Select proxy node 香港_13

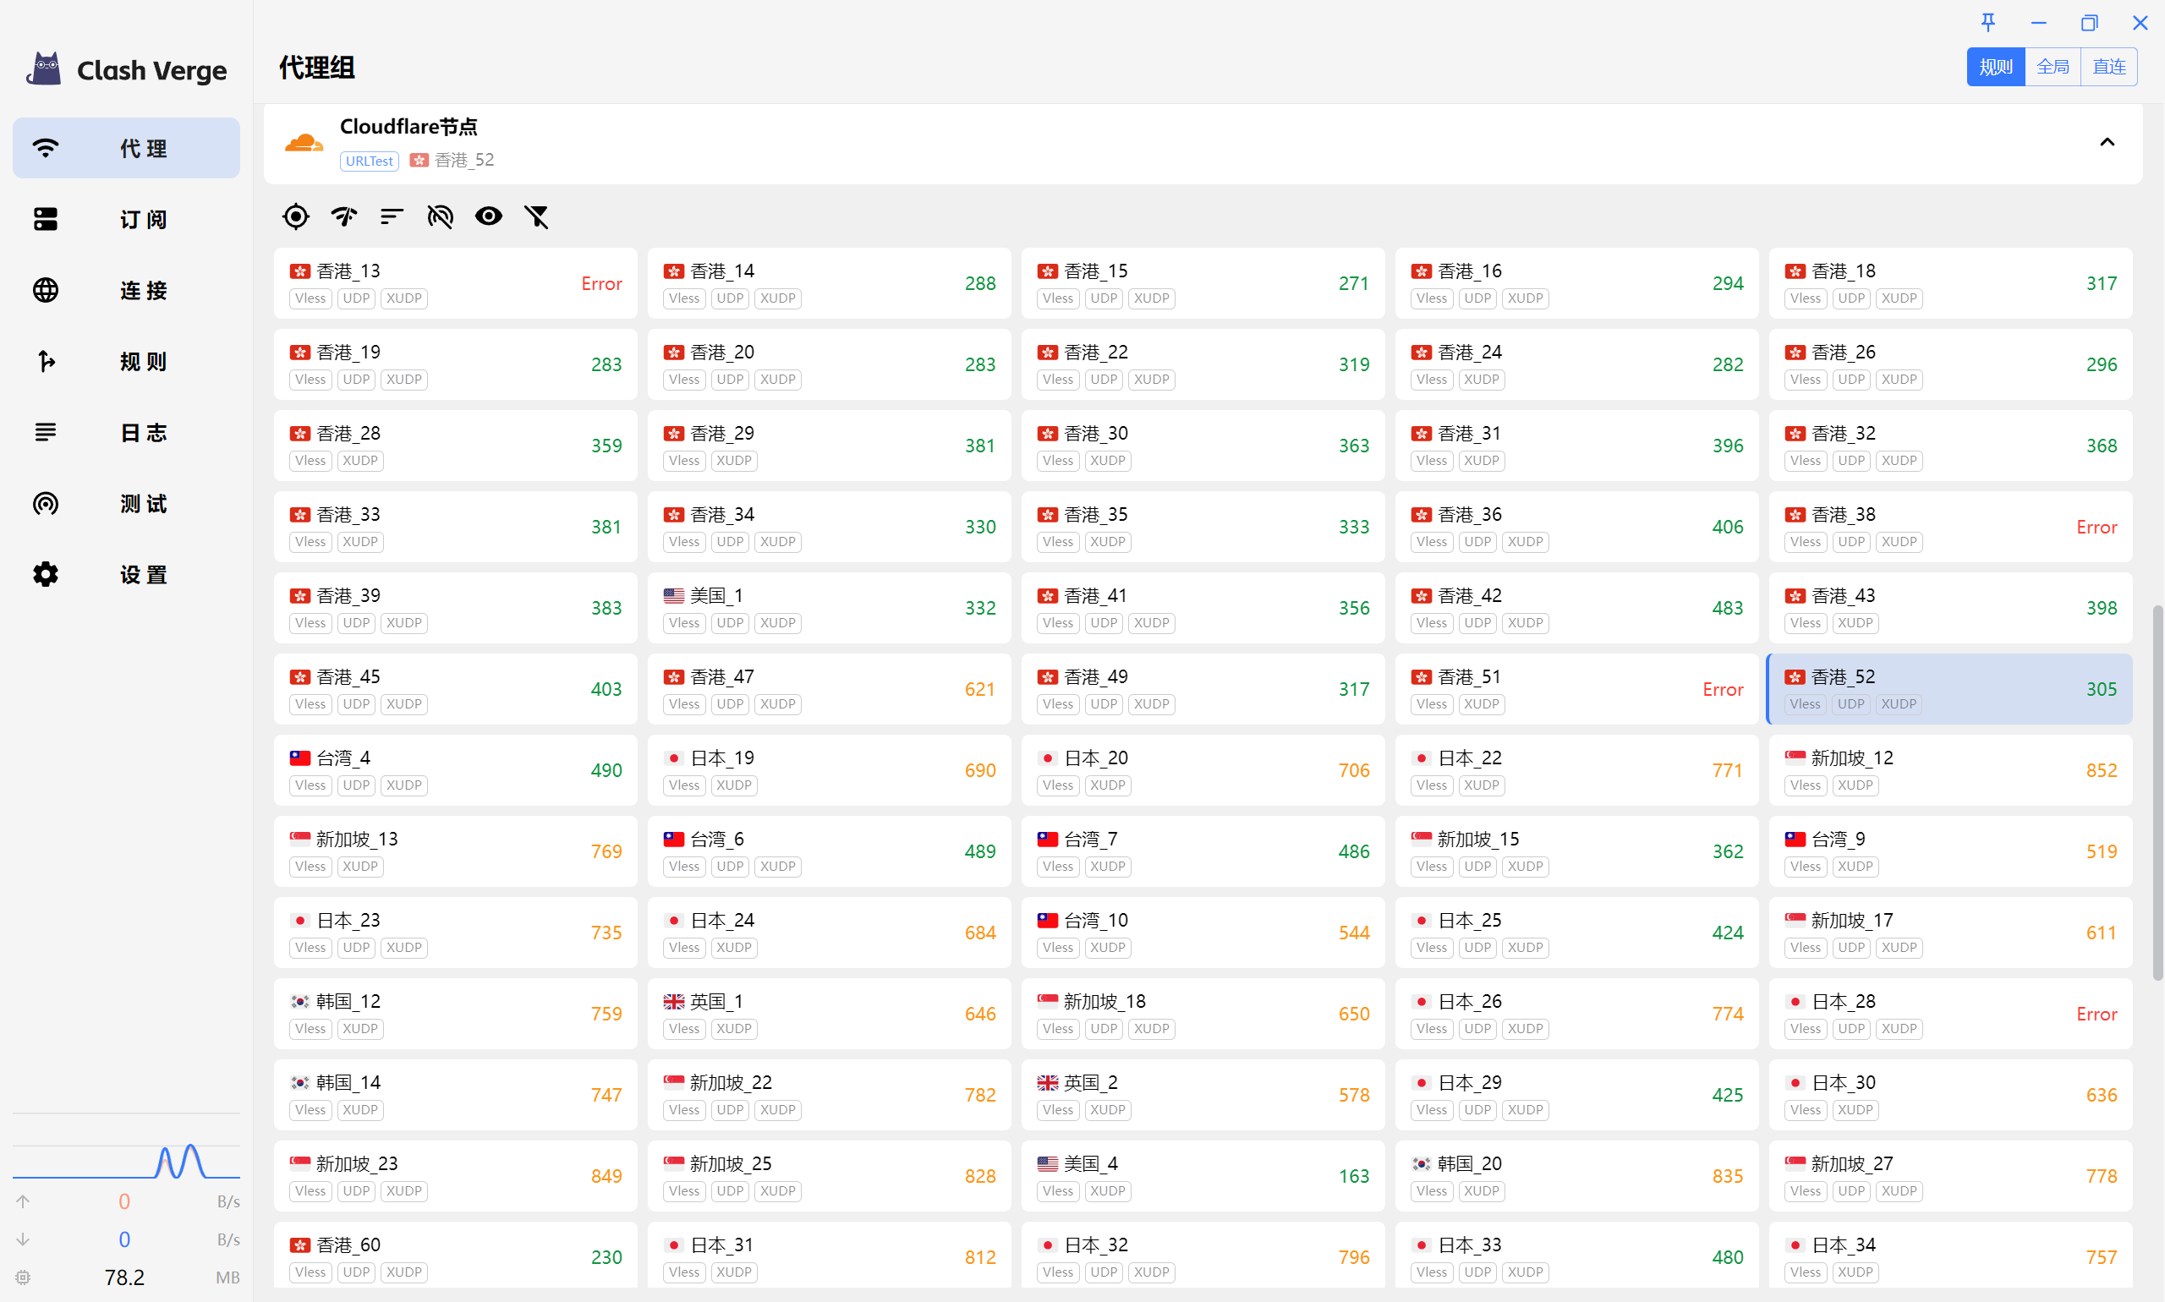coord(456,283)
